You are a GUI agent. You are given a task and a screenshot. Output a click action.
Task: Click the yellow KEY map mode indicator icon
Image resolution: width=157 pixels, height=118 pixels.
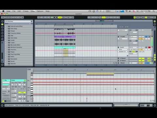pos(135,17)
